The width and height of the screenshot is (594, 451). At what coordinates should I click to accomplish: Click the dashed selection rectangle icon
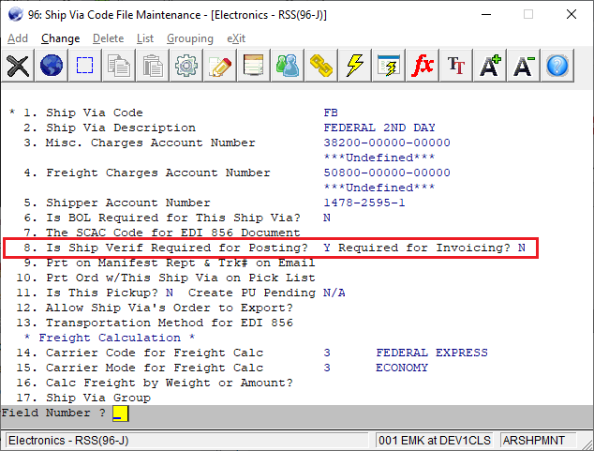click(85, 66)
